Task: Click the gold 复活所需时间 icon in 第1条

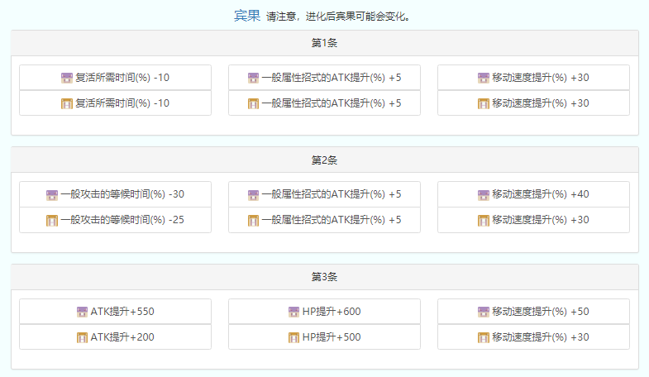Action: pyautogui.click(x=67, y=103)
